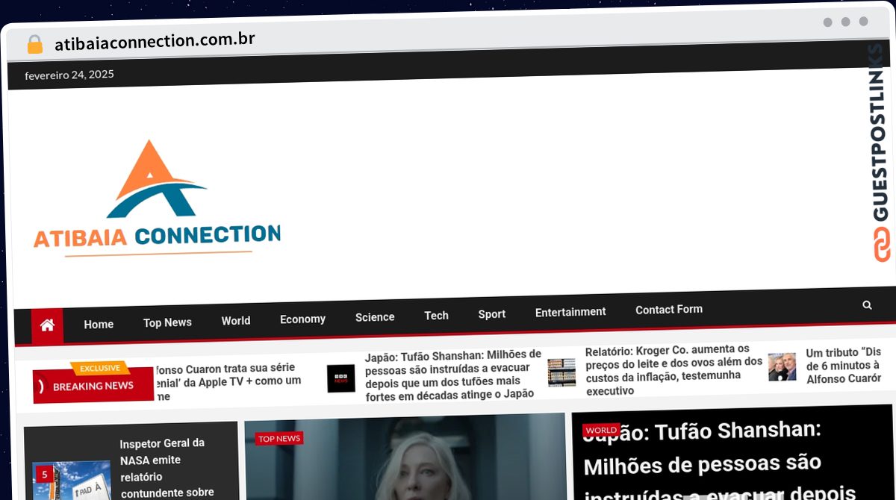The height and width of the screenshot is (500, 896).
Task: Open the Contact Form page
Action: (x=669, y=309)
